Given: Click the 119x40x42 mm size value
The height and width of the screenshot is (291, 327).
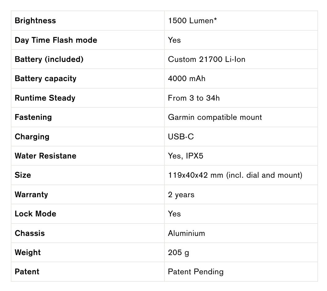Looking at the screenshot, I should (235, 175).
